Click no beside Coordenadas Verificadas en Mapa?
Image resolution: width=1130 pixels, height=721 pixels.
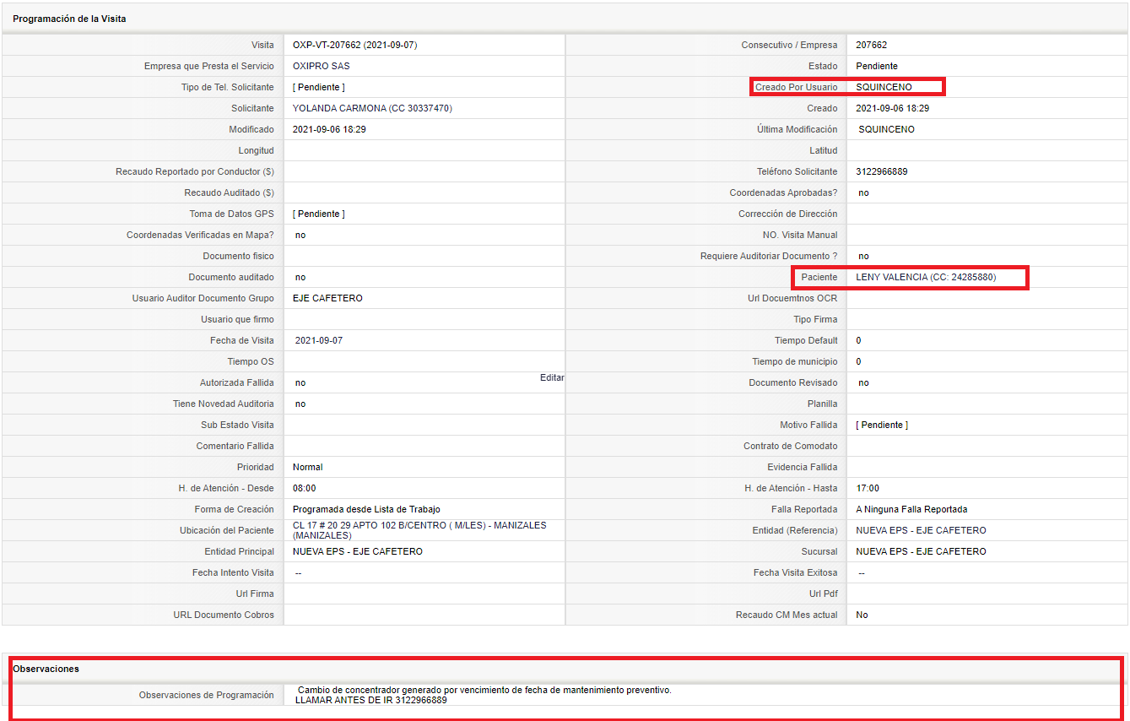(300, 235)
